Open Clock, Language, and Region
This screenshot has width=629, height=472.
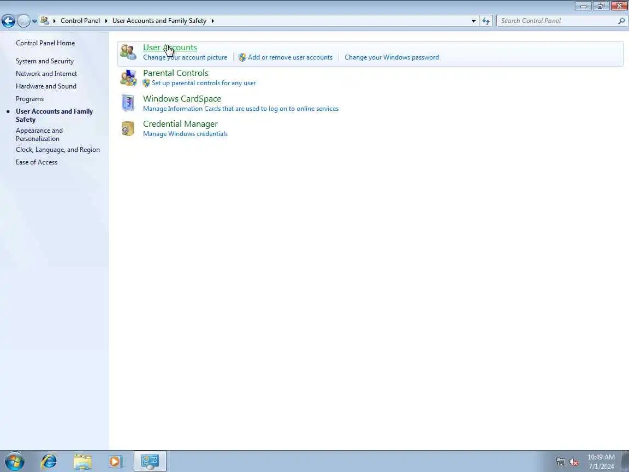tap(58, 150)
